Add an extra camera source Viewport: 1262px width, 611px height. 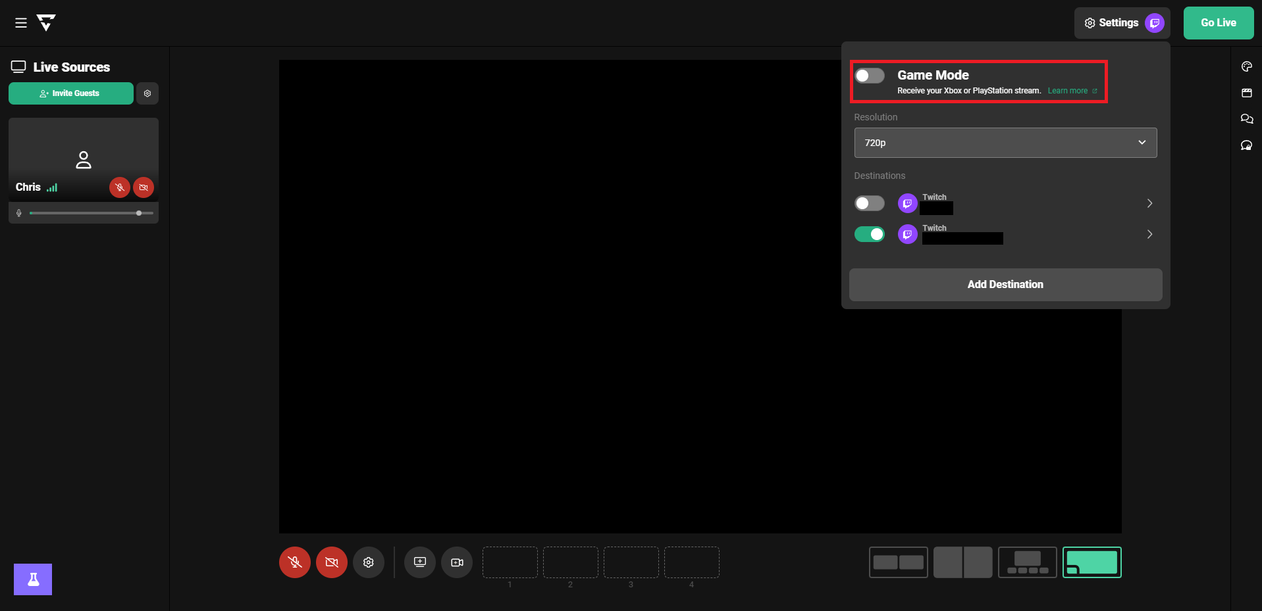(457, 562)
